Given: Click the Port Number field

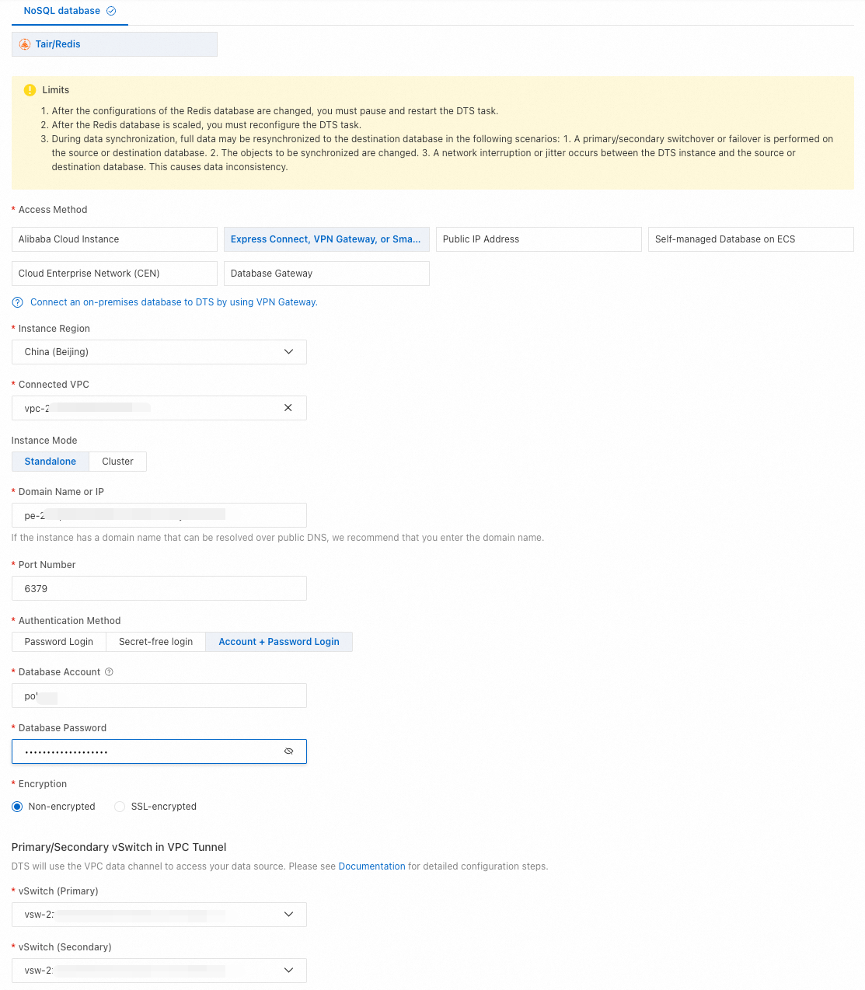Looking at the screenshot, I should 159,588.
